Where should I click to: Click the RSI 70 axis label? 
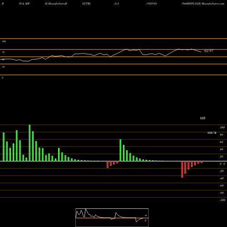(x=3, y=52)
